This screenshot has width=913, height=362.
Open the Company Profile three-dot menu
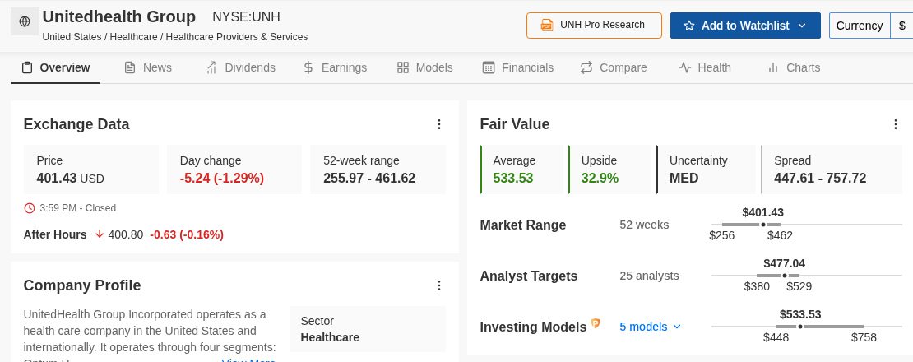coord(439,285)
